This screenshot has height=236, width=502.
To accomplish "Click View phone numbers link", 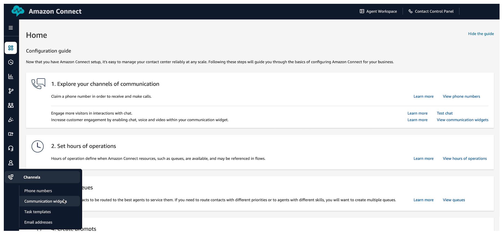I will click(461, 96).
